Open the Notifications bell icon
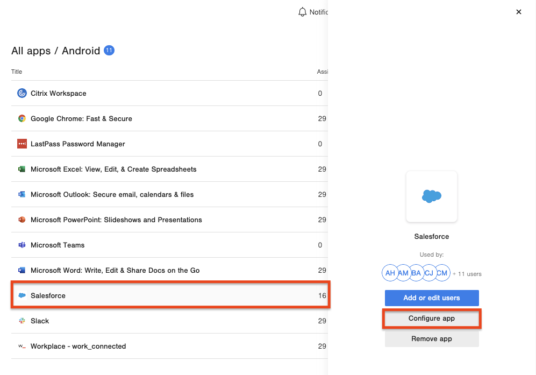Image resolution: width=536 pixels, height=375 pixels. [x=302, y=12]
